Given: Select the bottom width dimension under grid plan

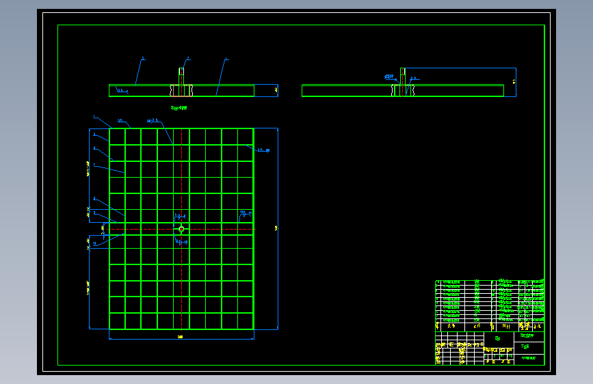Looking at the screenshot, I should [x=181, y=337].
